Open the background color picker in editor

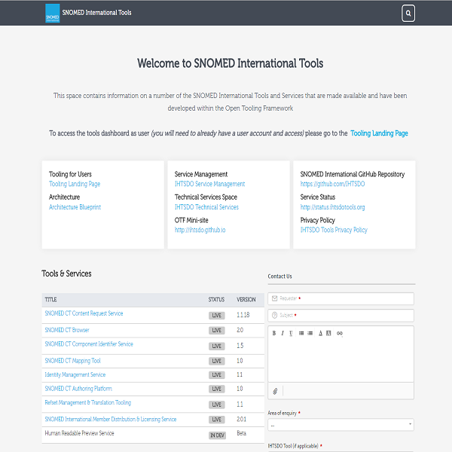(x=328, y=333)
